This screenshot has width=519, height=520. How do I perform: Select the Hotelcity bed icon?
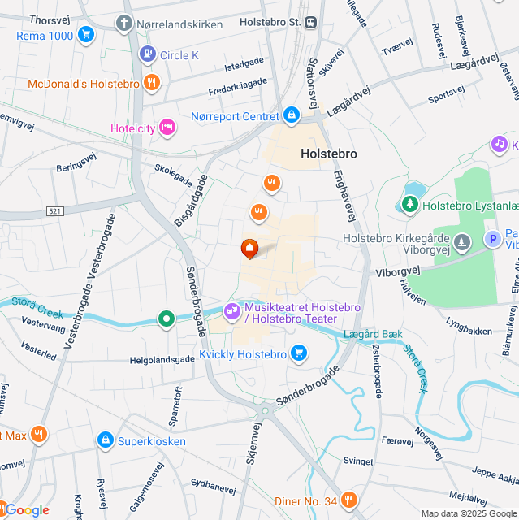(x=167, y=127)
